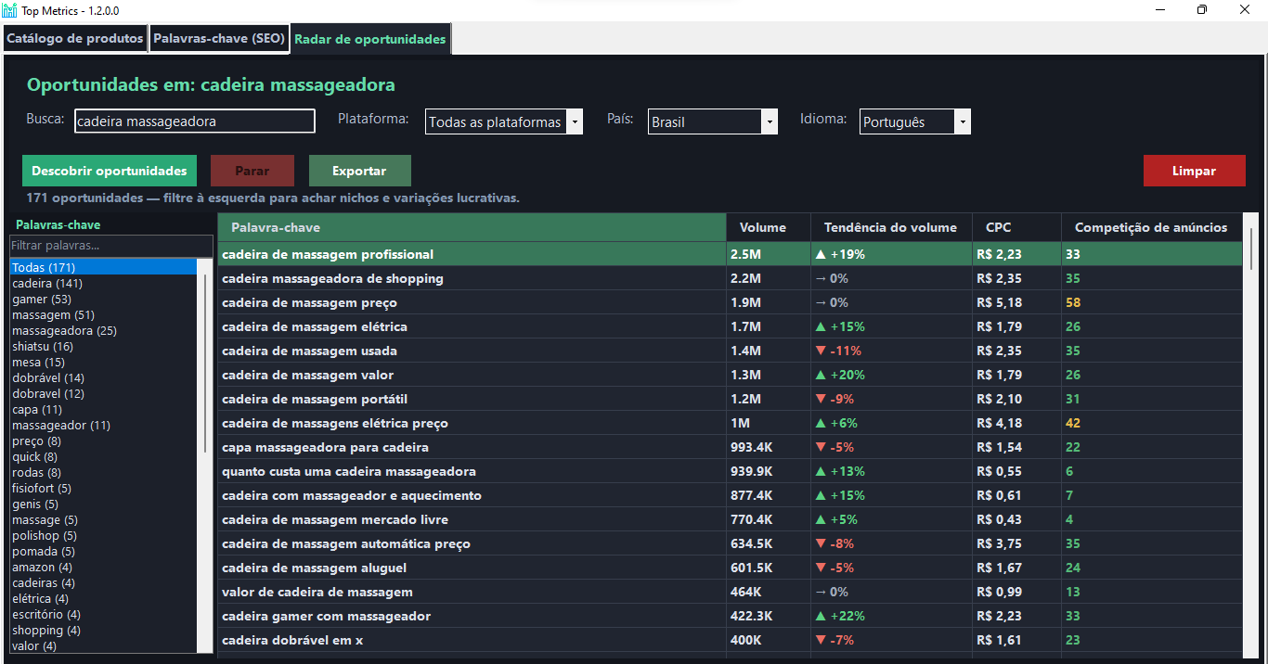Select Todas (171) in the keyword list
The height and width of the screenshot is (664, 1268).
point(103,267)
